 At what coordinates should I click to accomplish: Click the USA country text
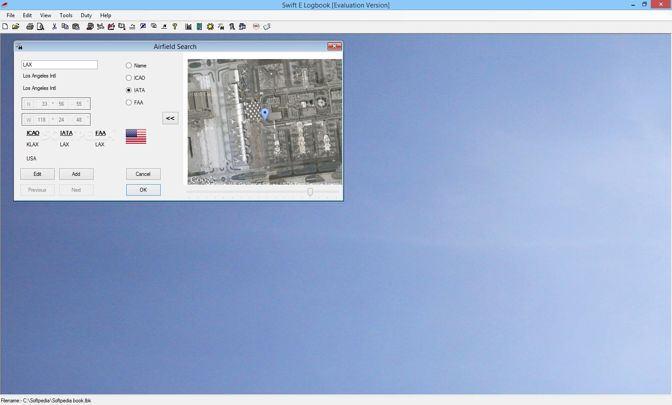pyautogui.click(x=31, y=159)
